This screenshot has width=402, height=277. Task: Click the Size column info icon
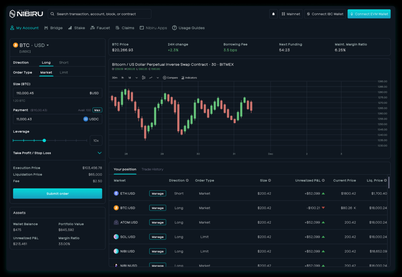point(269,180)
